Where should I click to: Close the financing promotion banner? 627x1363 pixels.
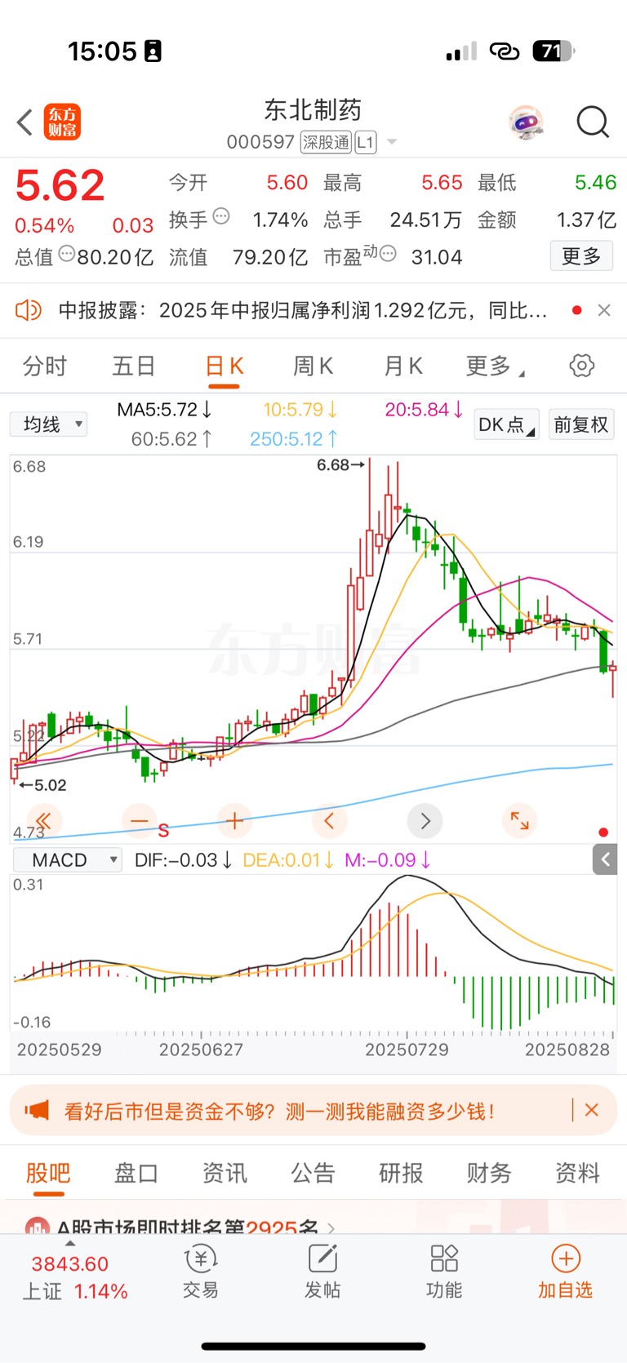click(592, 1110)
